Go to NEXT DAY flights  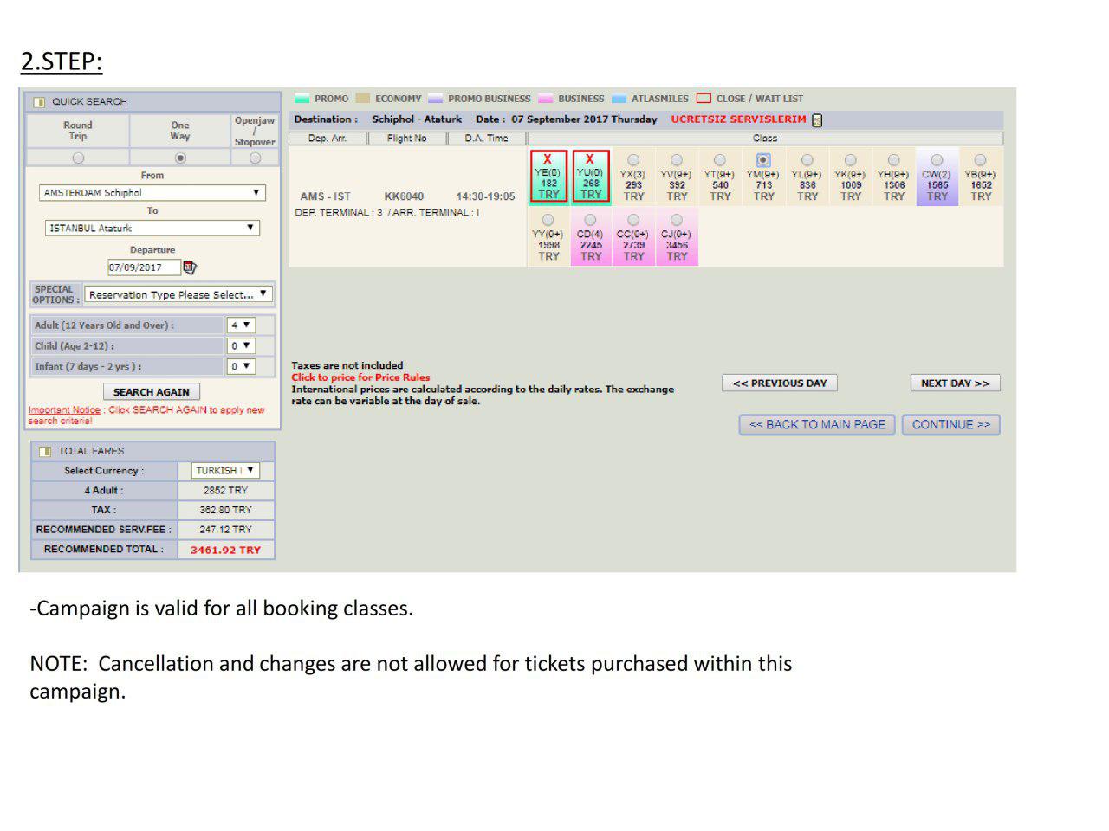click(955, 383)
